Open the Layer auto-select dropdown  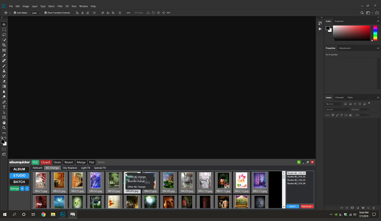36,13
